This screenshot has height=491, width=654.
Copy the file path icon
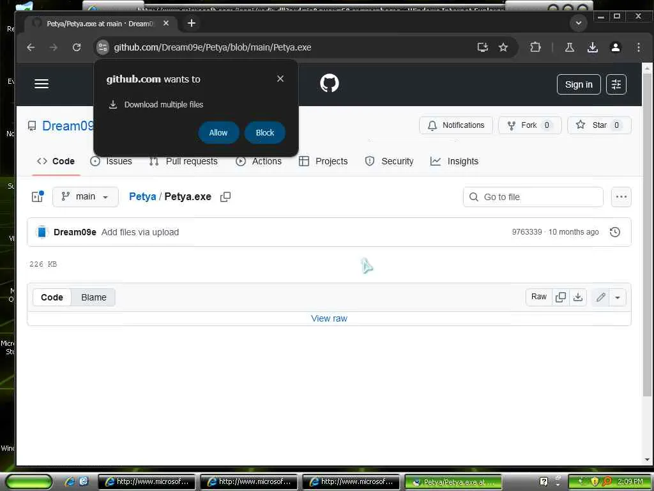click(225, 197)
